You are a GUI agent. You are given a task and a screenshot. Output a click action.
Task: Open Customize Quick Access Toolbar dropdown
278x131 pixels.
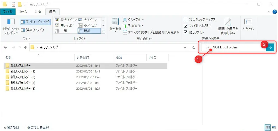coord(25,4)
